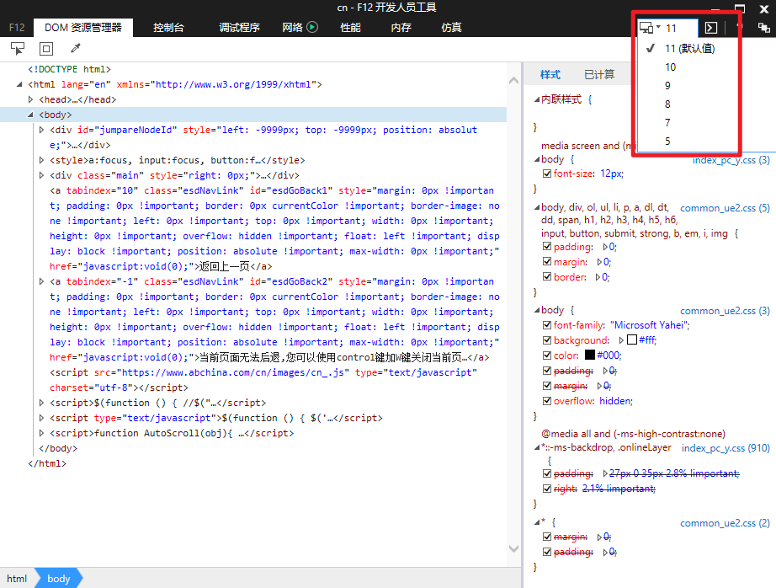The image size is (776, 588).
Task: Click the select element tool icon
Action: pos(18,49)
